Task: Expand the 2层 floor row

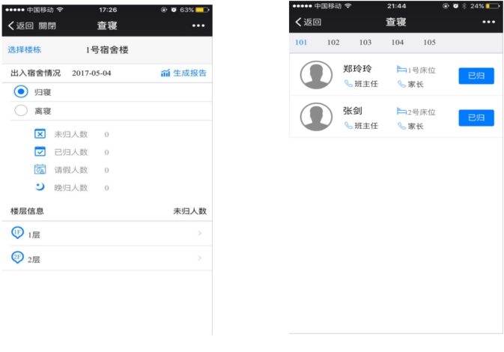Action: click(x=105, y=258)
